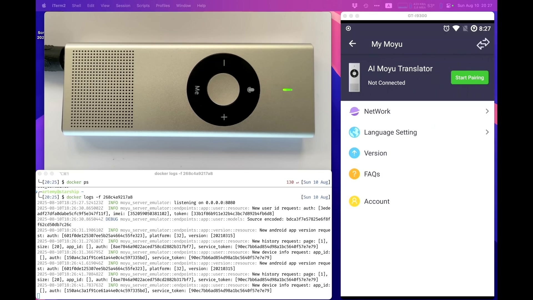Open the Edit menu
The image size is (533, 300).
tap(91, 6)
